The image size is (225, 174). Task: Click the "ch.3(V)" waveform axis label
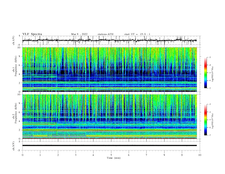(x=14, y=146)
